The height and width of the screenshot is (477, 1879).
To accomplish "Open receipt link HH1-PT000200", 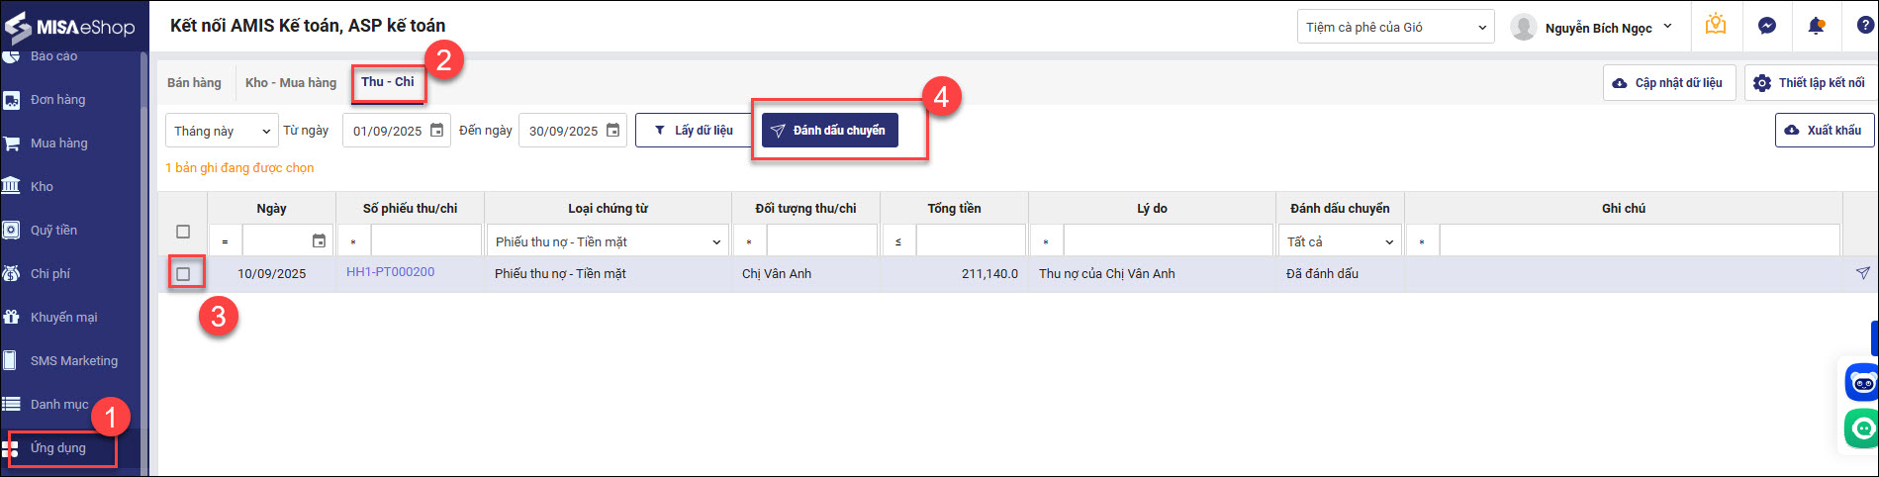I will click(x=390, y=272).
